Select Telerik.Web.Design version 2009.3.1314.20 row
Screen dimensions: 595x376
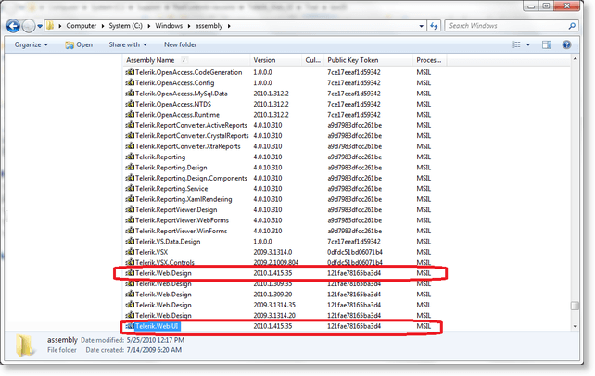[280, 316]
